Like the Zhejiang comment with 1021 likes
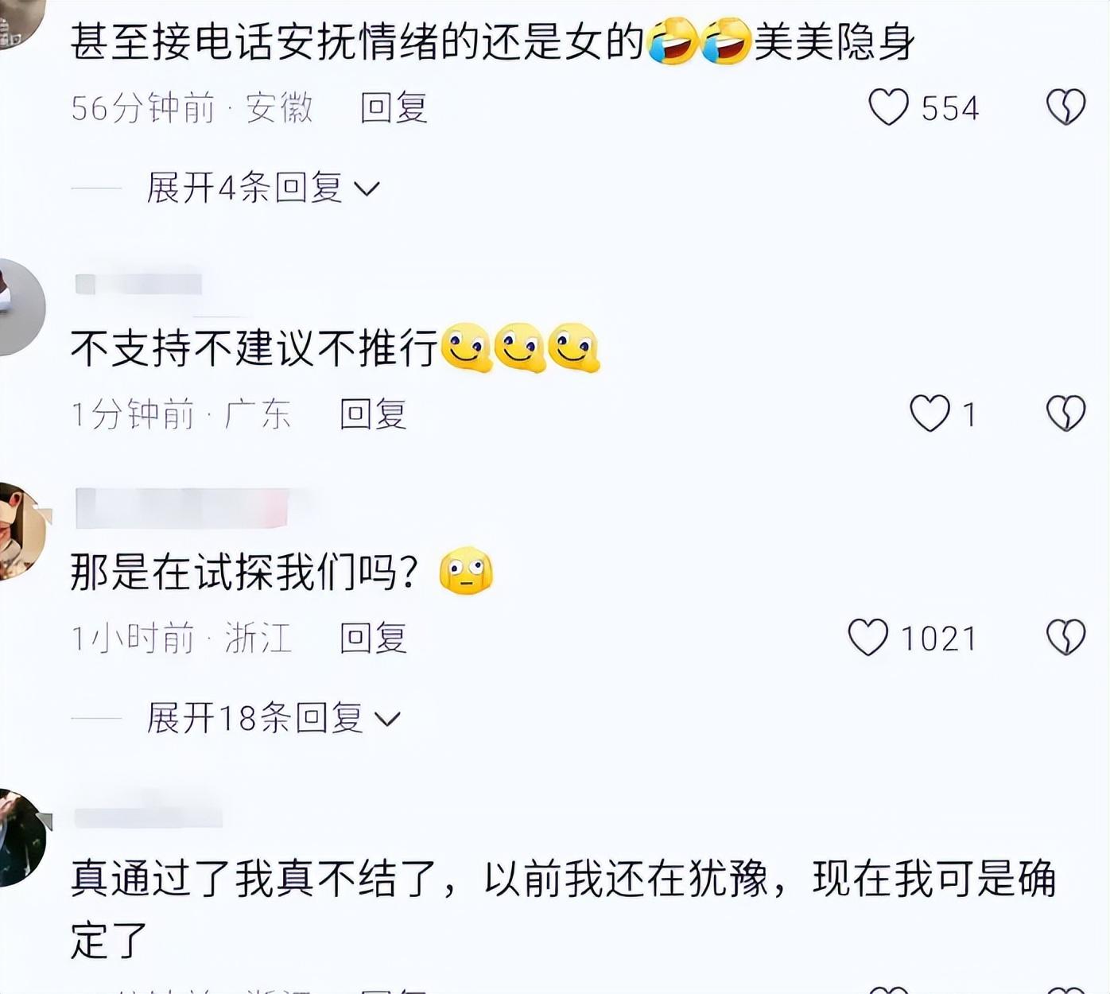 click(867, 638)
